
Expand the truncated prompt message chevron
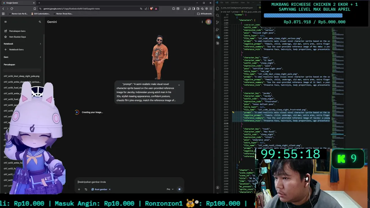point(179,85)
